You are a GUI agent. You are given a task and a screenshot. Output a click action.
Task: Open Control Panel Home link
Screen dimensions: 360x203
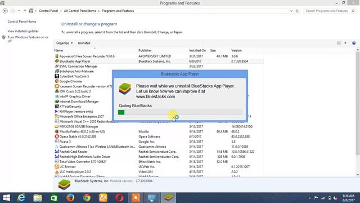click(22, 21)
